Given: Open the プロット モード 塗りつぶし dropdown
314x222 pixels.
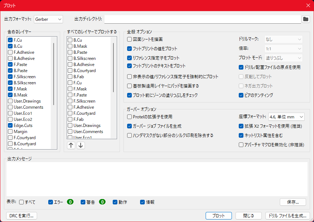Looking at the screenshot, I should click(283, 58).
